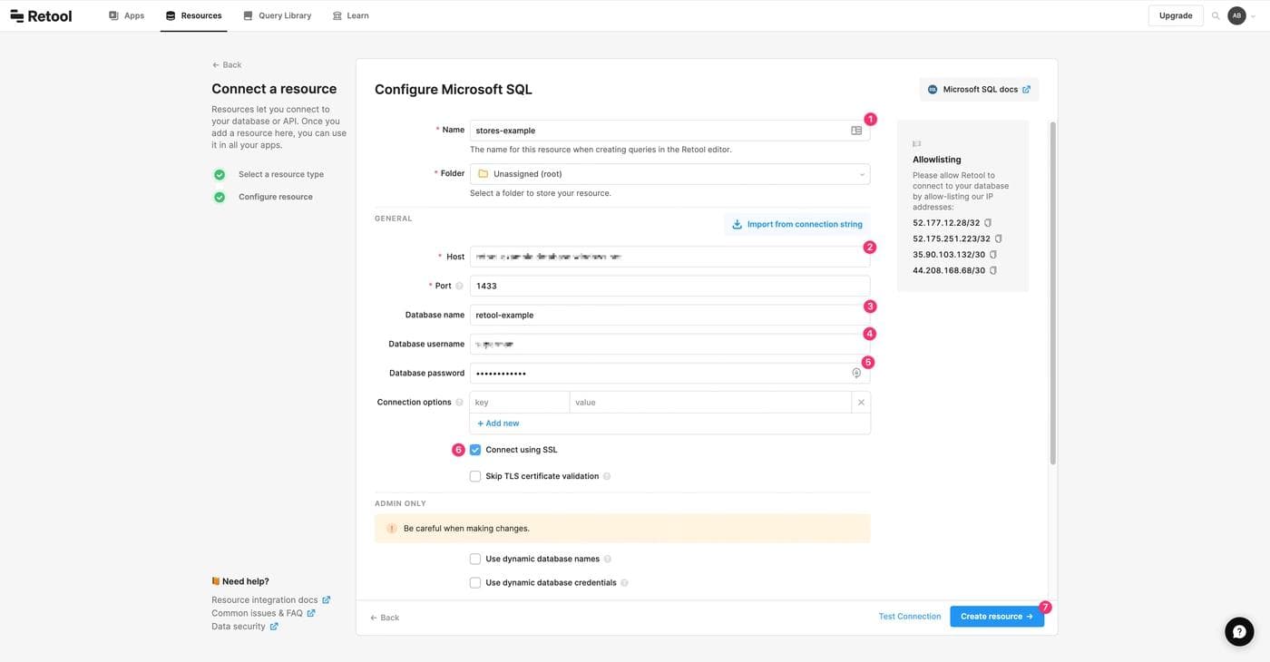Image resolution: width=1270 pixels, height=662 pixels.
Task: Click Import from connection string
Action: tap(796, 224)
